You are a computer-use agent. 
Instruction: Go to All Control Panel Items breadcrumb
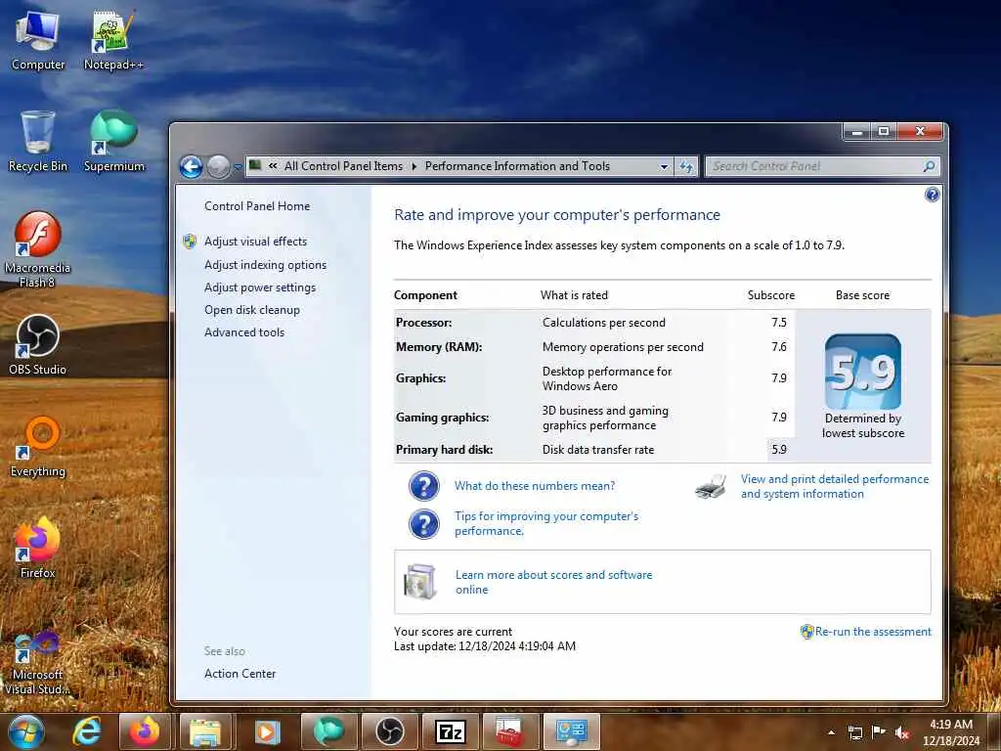click(x=343, y=166)
